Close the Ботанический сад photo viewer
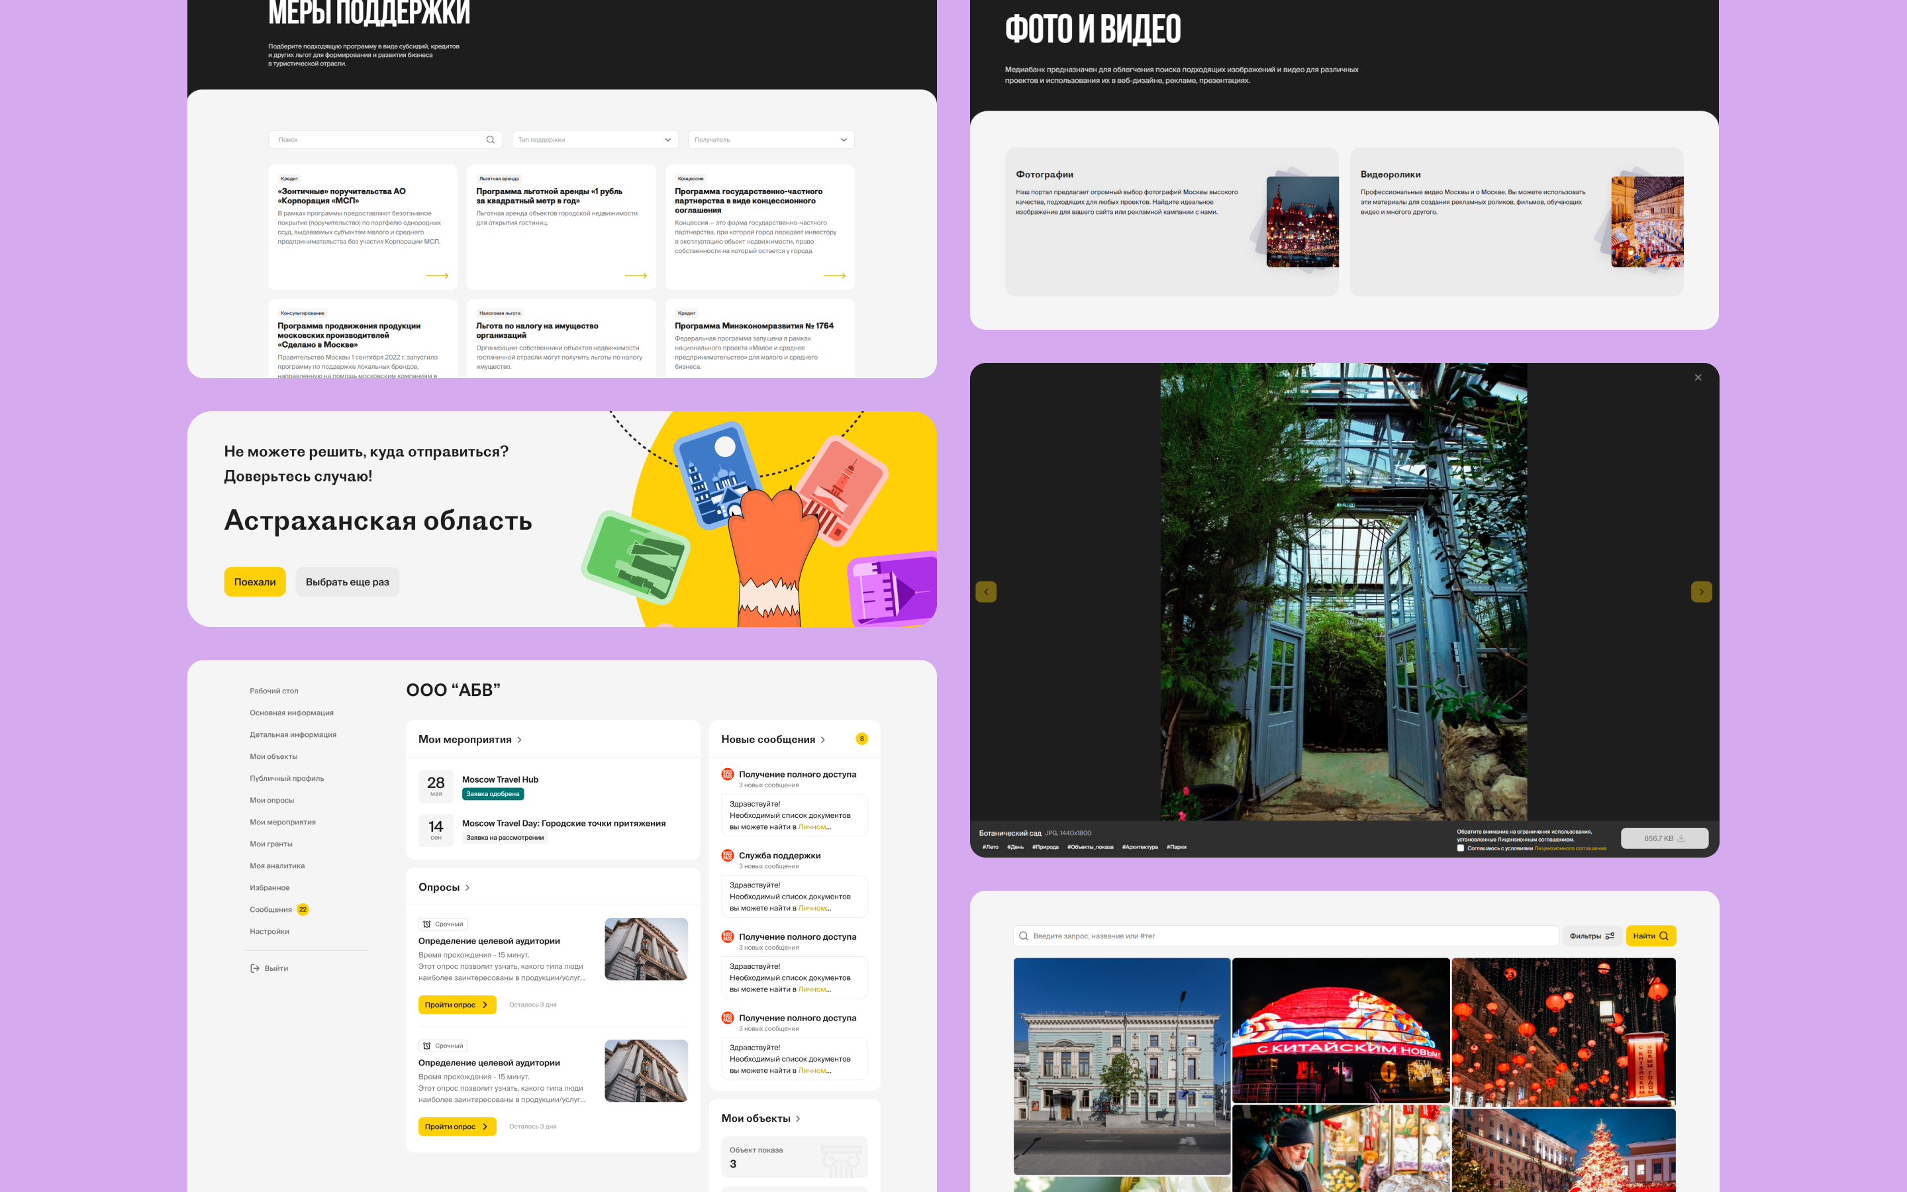The height and width of the screenshot is (1192, 1907). (1697, 377)
